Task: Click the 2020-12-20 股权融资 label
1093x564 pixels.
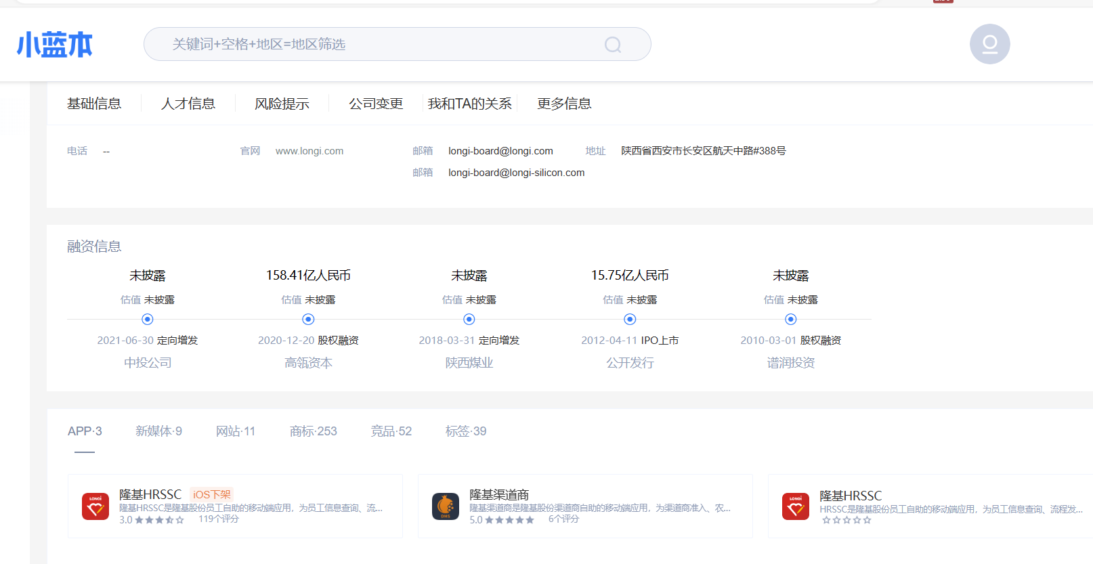Action: coord(308,341)
